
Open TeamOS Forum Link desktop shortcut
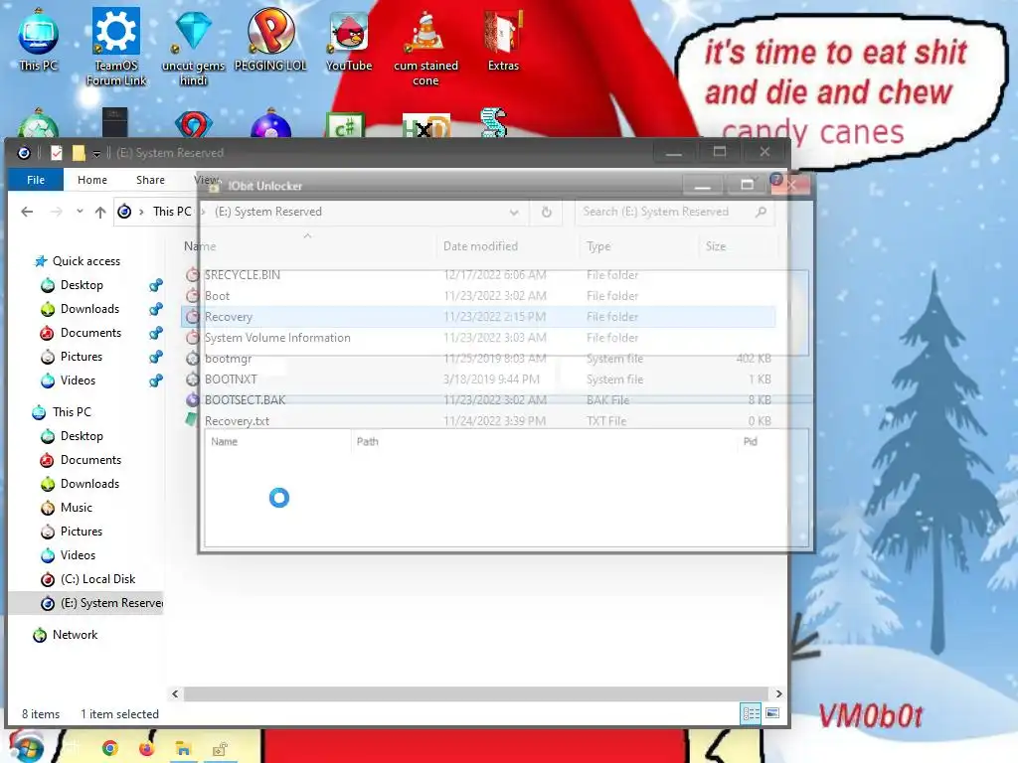click(116, 46)
